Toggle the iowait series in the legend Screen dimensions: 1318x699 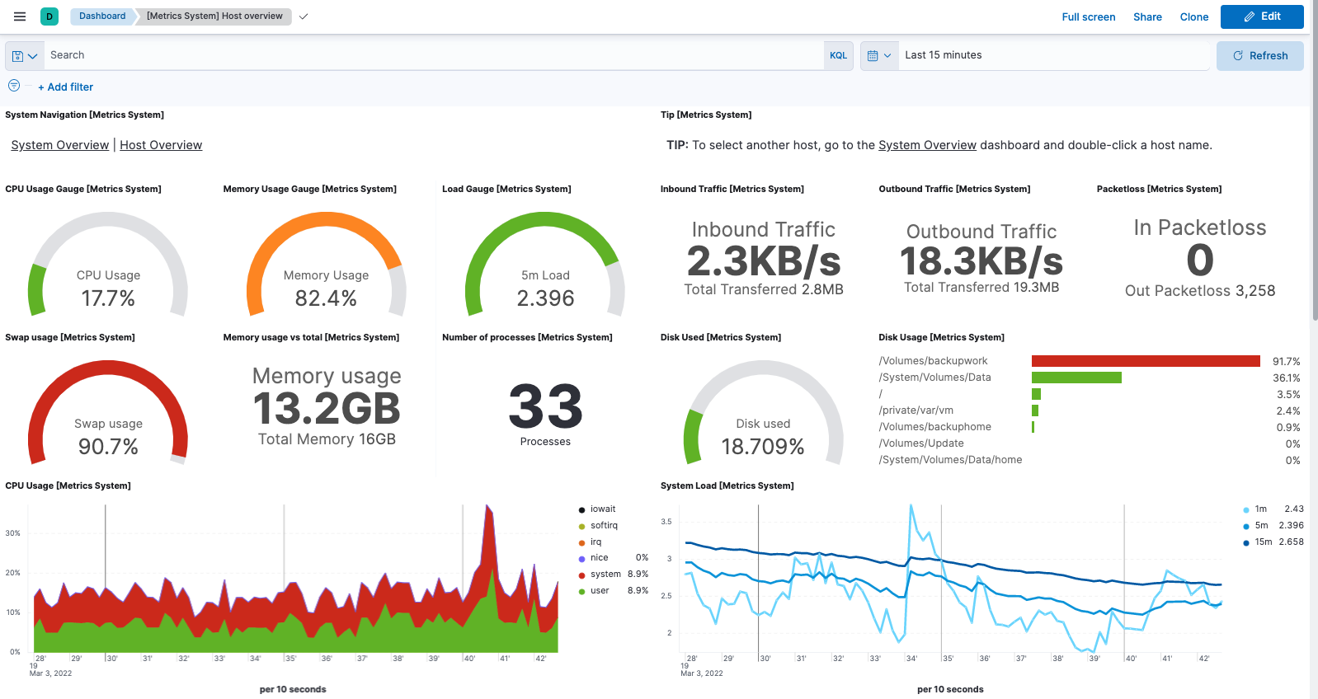coord(603,509)
